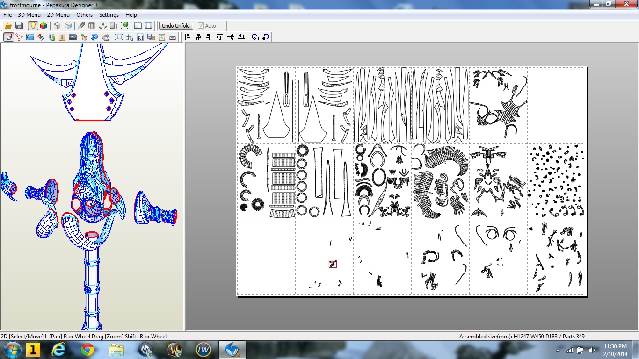Click the P.1 page number icon
The height and width of the screenshot is (359, 639).
(140, 37)
